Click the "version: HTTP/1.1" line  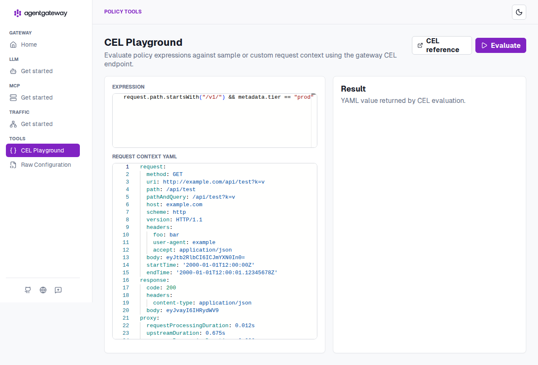(x=174, y=220)
